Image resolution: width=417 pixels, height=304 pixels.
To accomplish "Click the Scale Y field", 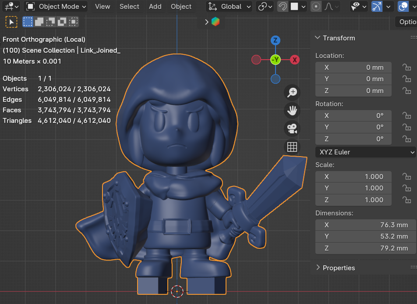I will tap(353, 188).
